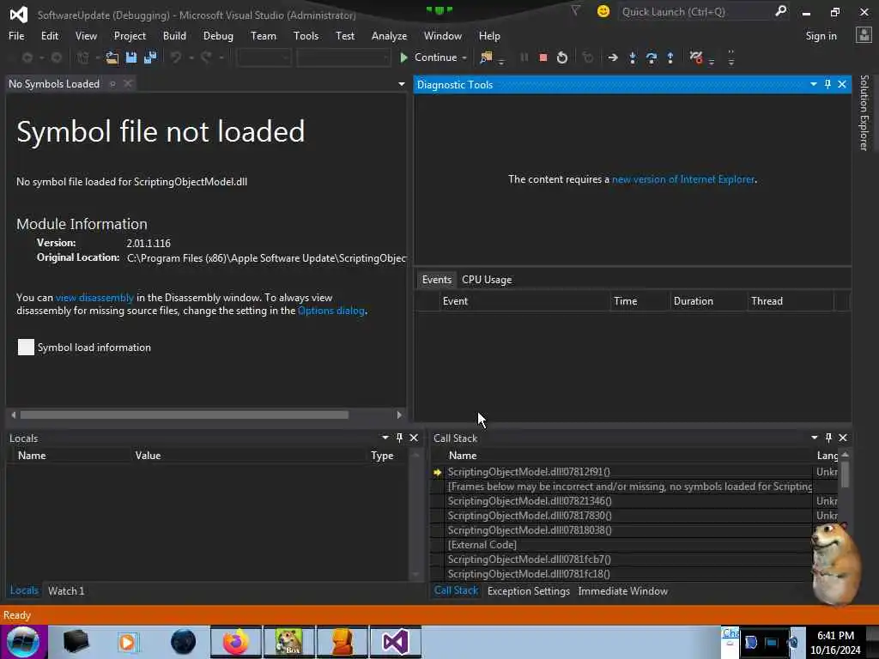Screen dimensions: 879x659
Task: Open the toolbar overflow options
Action: (x=731, y=57)
